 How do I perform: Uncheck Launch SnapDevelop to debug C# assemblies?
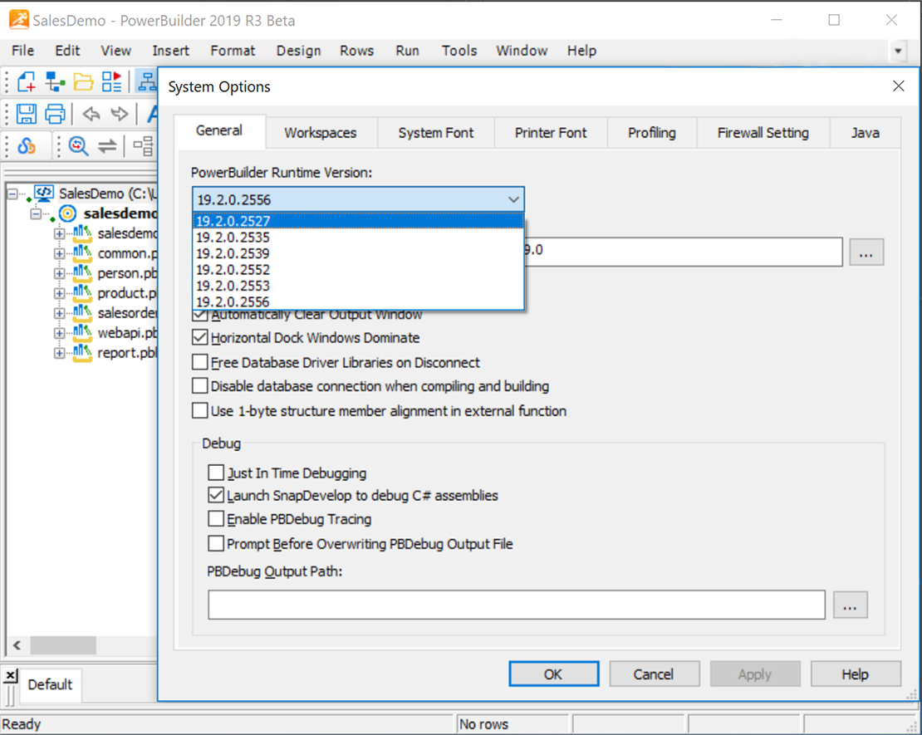[216, 496]
